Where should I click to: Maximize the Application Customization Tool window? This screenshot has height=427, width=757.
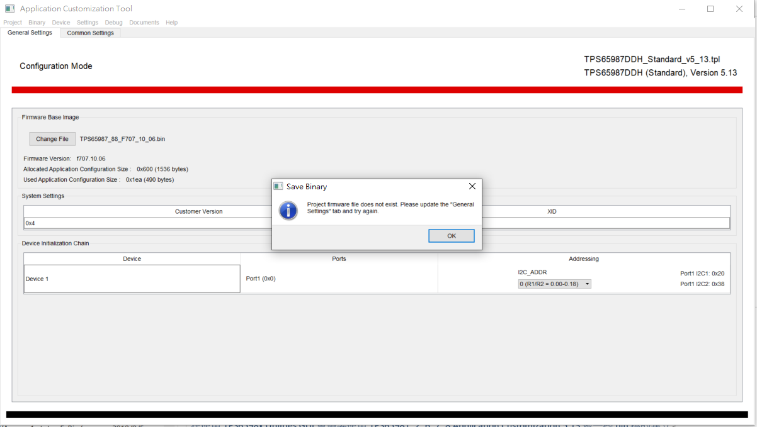coord(710,9)
